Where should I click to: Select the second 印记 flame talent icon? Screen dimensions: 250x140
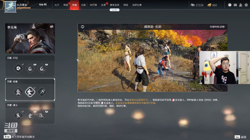(30, 68)
